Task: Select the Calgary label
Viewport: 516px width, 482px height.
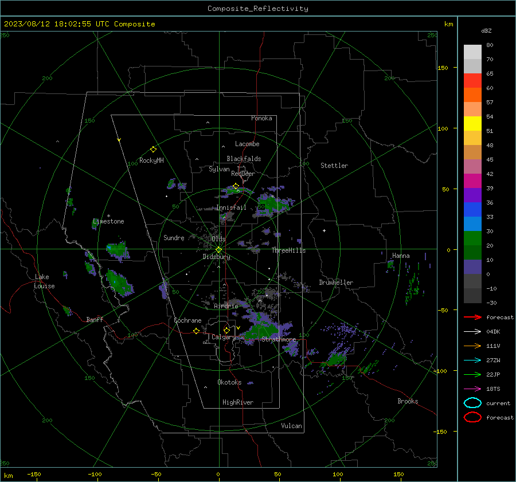Action: click(224, 337)
